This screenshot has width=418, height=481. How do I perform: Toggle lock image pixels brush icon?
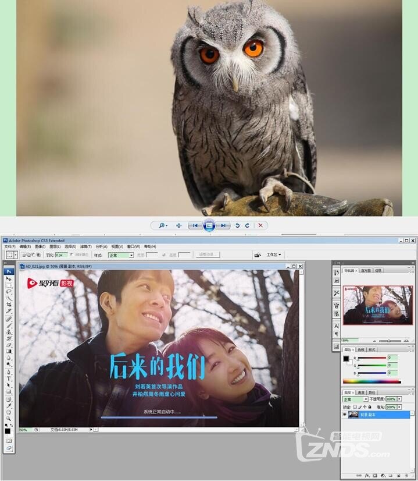(360, 407)
